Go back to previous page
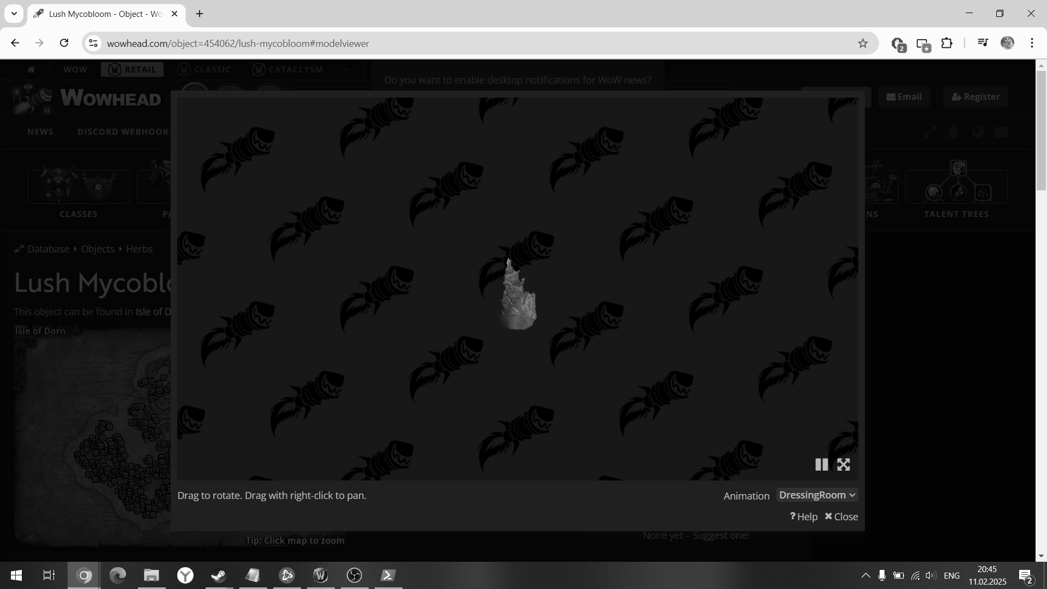Screen dimensions: 1047x589 pos(15,43)
